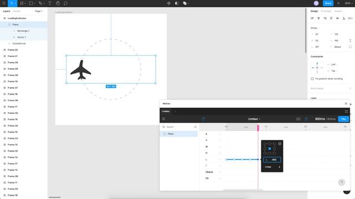Open the vertical constraint Top dropdown

click(333, 71)
